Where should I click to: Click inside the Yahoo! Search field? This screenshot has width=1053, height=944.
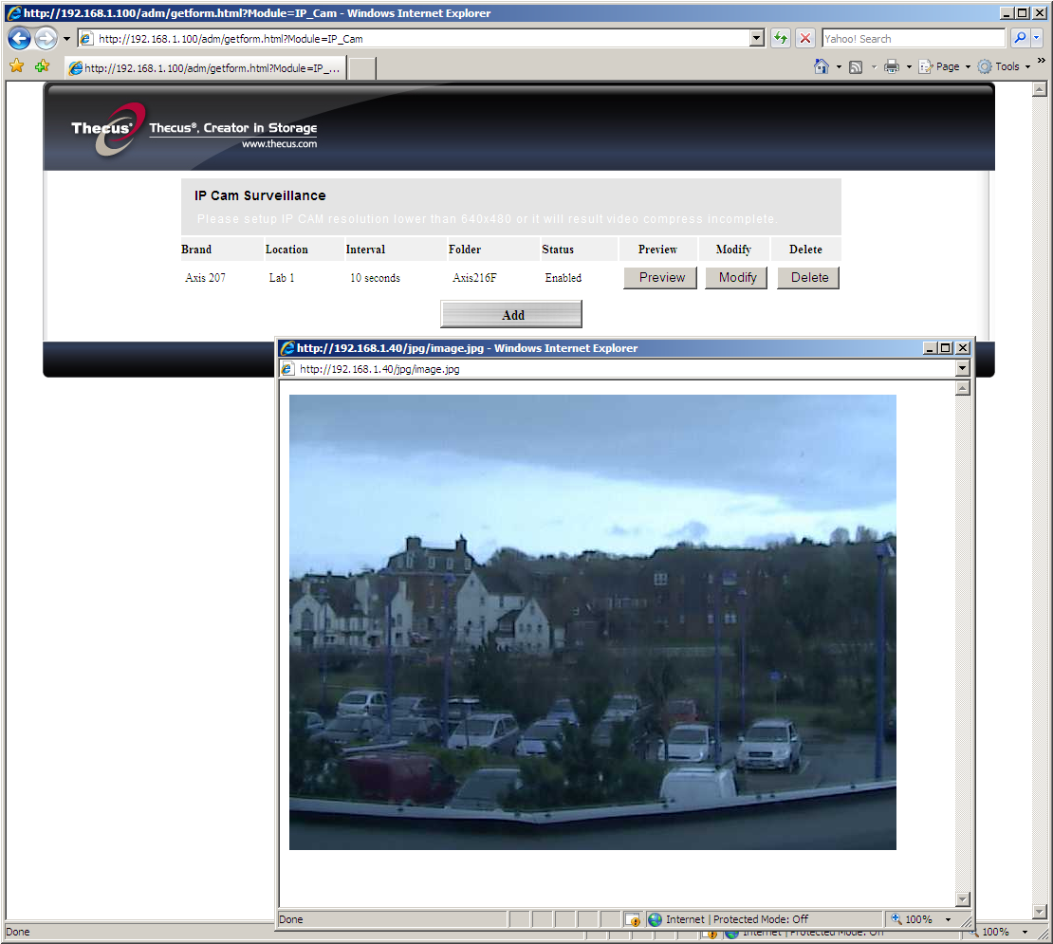[913, 39]
